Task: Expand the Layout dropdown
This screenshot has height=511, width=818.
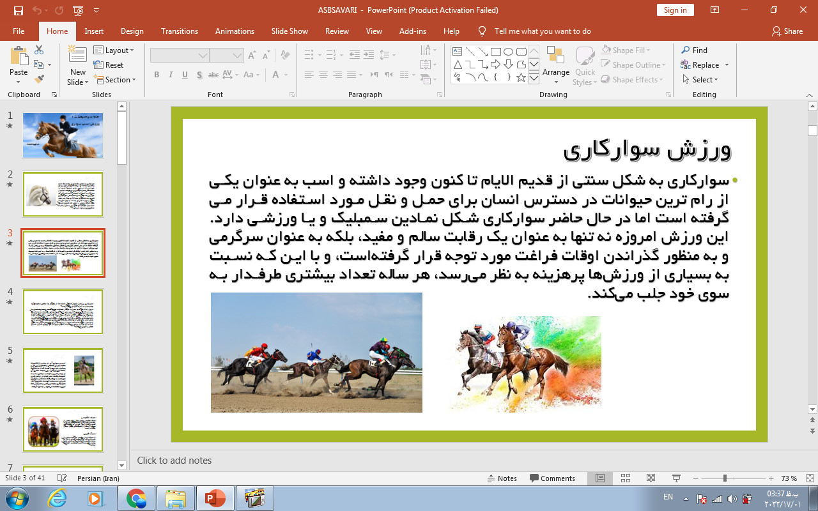Action: point(114,50)
